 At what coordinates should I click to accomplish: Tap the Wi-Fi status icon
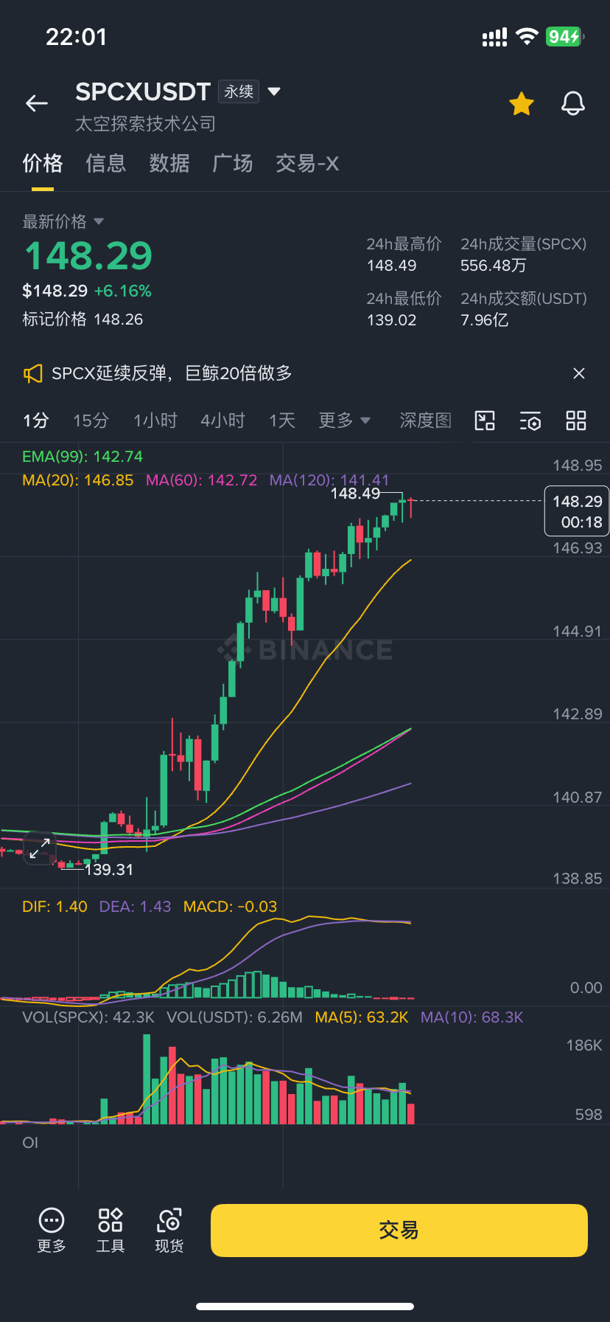tap(527, 36)
